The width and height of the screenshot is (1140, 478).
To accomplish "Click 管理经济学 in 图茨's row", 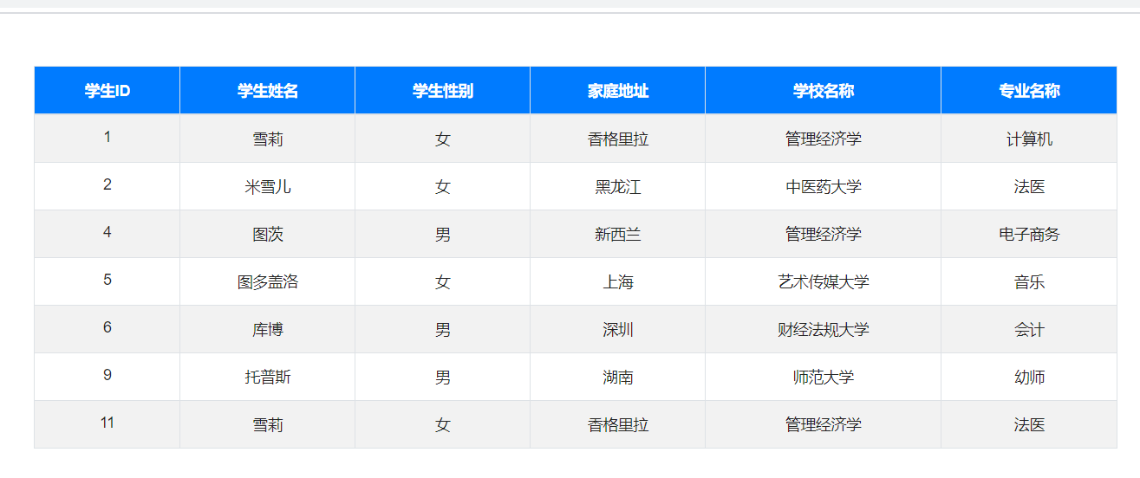I will pos(824,234).
